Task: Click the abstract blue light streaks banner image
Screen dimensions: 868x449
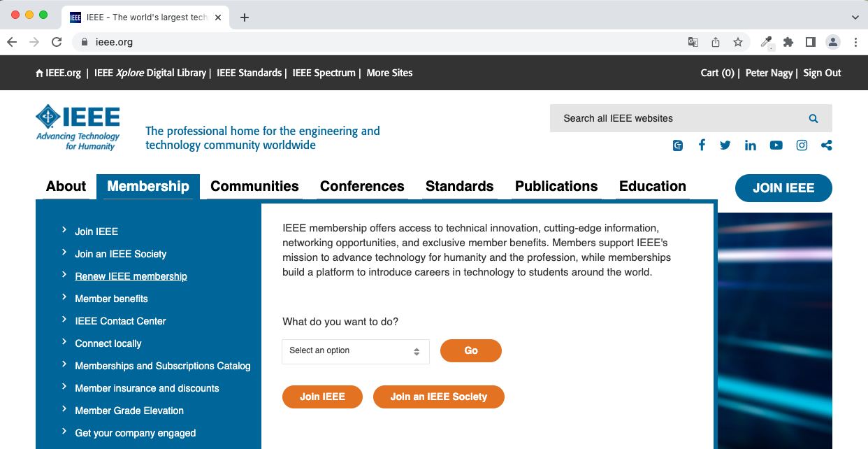Action: pos(775,331)
